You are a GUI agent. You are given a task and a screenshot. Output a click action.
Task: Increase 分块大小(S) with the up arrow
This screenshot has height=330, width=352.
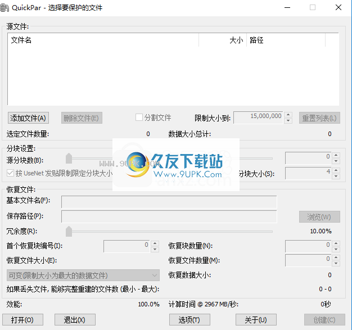click(336, 170)
